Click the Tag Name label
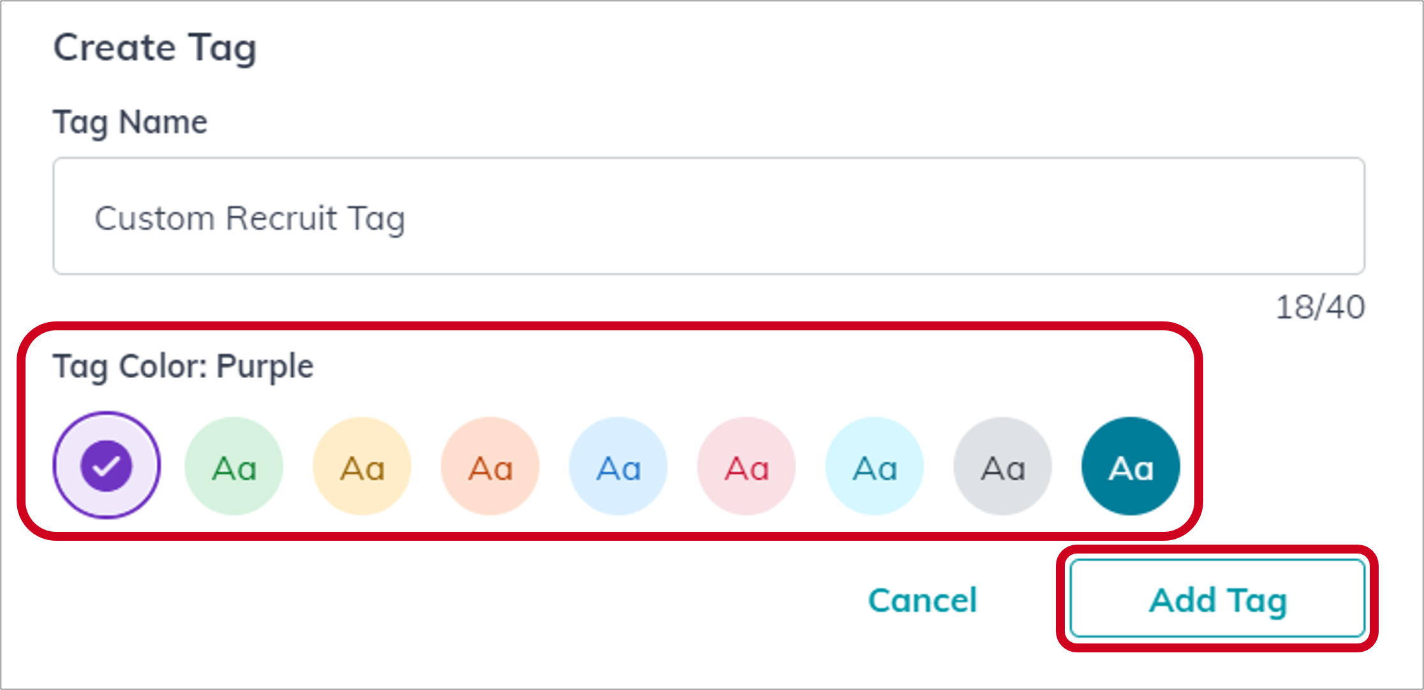The height and width of the screenshot is (690, 1424). click(x=130, y=121)
